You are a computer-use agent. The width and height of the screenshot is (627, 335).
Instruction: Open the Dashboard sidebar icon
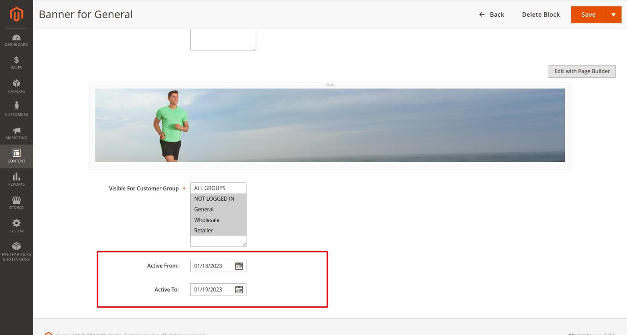click(x=16, y=40)
